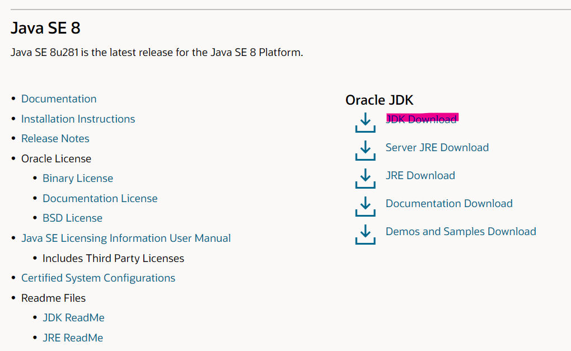Screen dimensions: 571x351
Task: Click the download icon beside Server JRE Download
Action: (365, 151)
